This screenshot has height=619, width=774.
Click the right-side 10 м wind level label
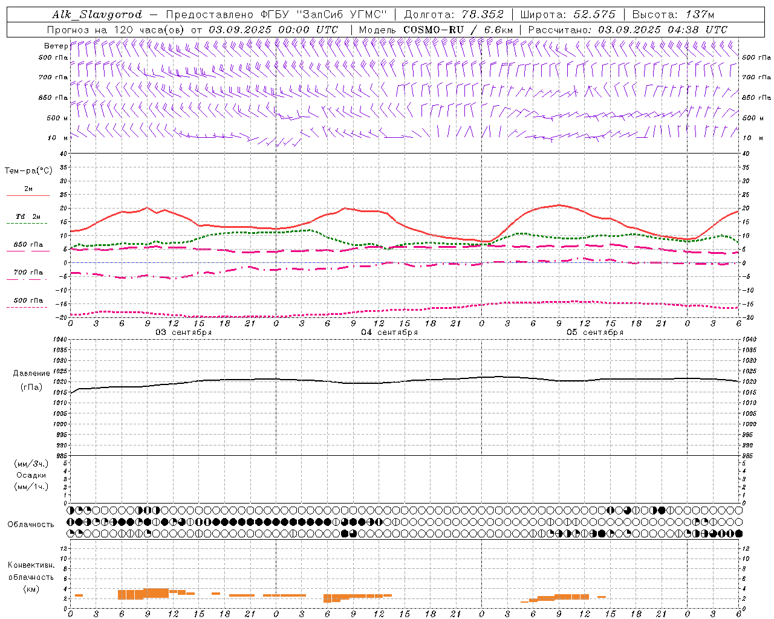click(x=752, y=138)
